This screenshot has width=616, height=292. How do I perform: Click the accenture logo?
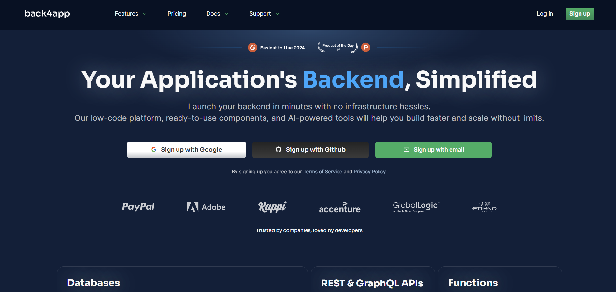(x=339, y=207)
